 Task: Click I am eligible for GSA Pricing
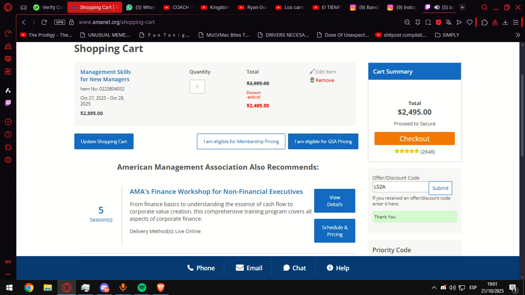coord(323,141)
